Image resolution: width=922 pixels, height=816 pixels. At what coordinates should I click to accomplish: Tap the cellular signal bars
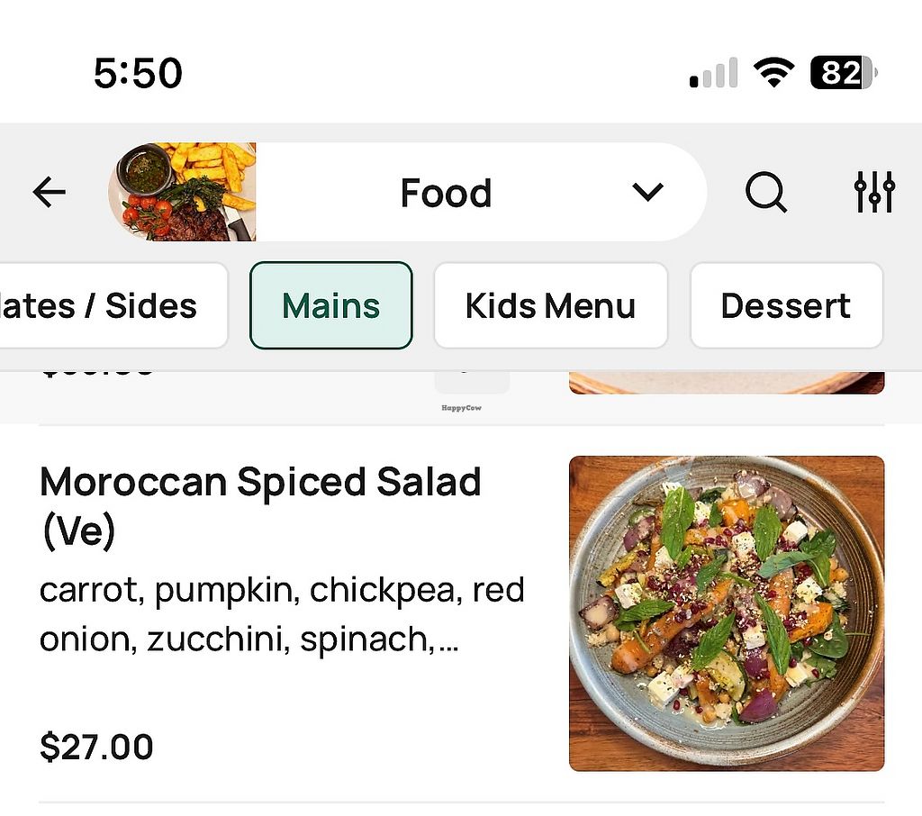pos(714,74)
